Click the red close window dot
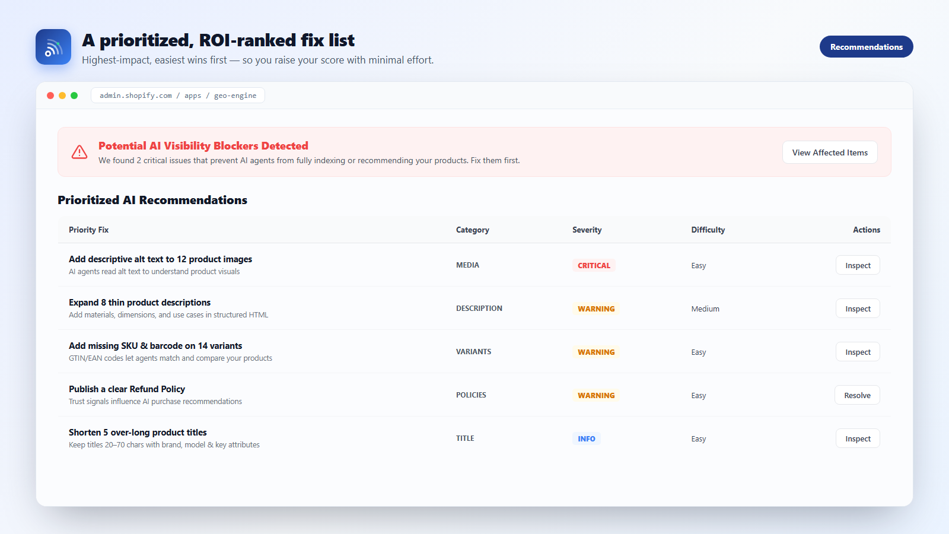 pos(50,96)
